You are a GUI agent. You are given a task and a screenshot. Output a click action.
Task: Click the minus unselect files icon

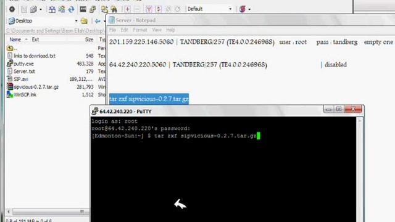point(137,9)
